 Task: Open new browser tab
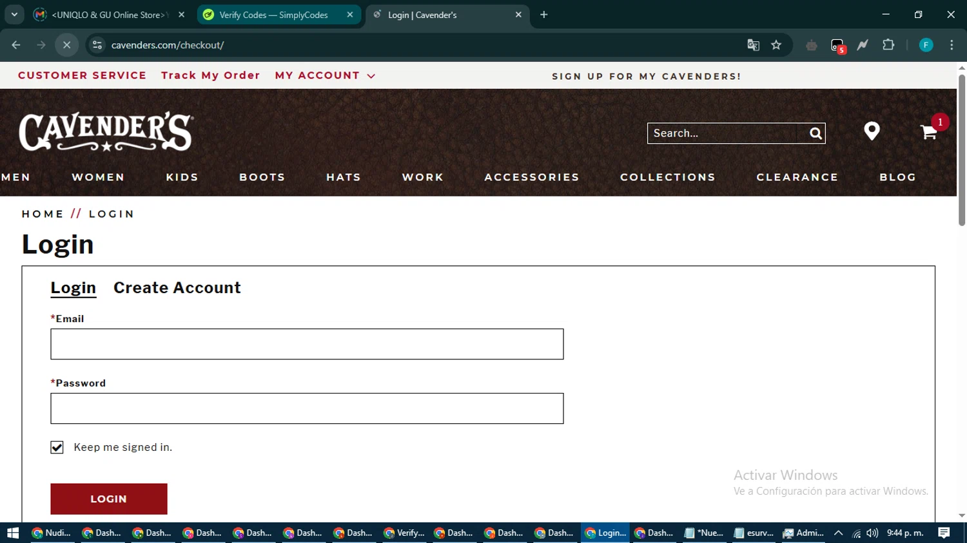click(x=544, y=15)
